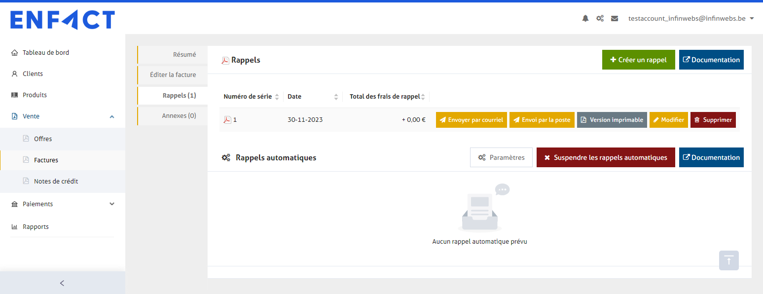Image resolution: width=763 pixels, height=294 pixels.
Task: Open settings gears icon in header
Action: tap(600, 19)
